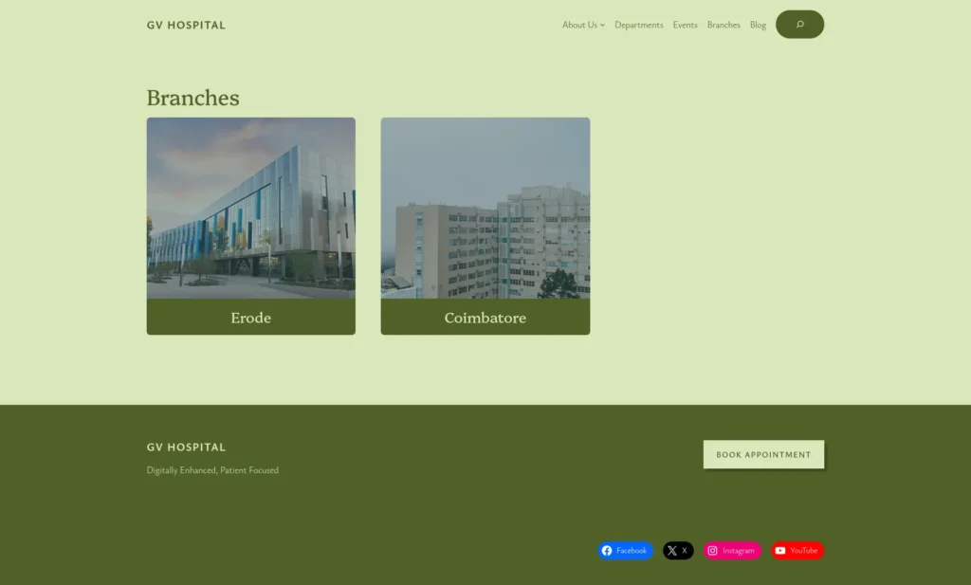Click the GV HOSPITAL logo in header

(186, 26)
